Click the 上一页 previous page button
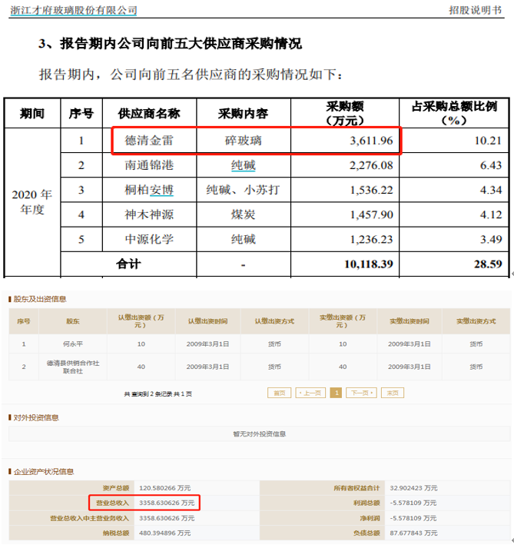The height and width of the screenshot is (548, 514). pos(310,393)
